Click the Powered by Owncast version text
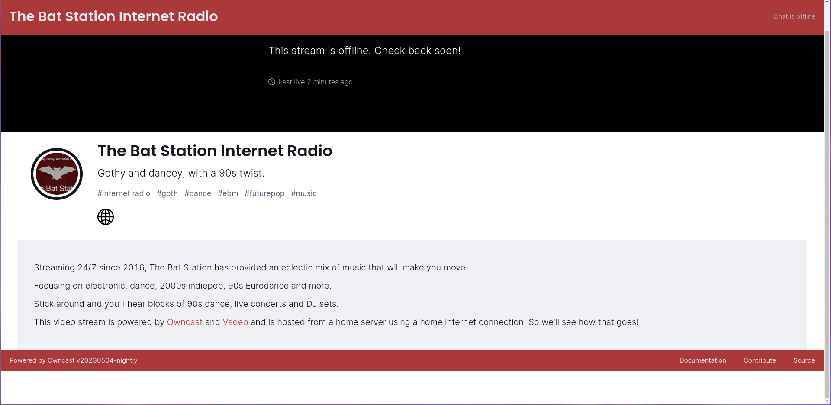 (x=73, y=360)
